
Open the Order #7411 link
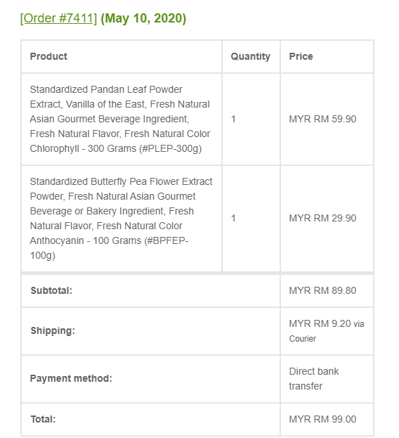(x=58, y=18)
